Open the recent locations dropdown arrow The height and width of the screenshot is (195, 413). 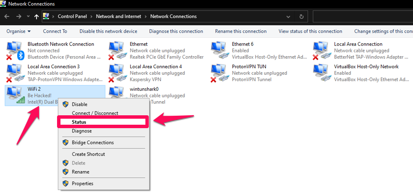(28, 16)
